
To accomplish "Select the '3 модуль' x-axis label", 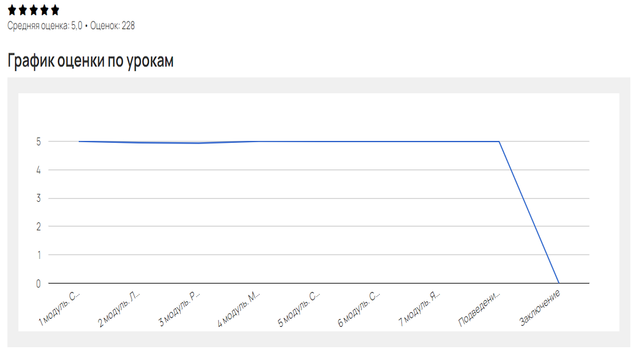I will click(x=181, y=308).
